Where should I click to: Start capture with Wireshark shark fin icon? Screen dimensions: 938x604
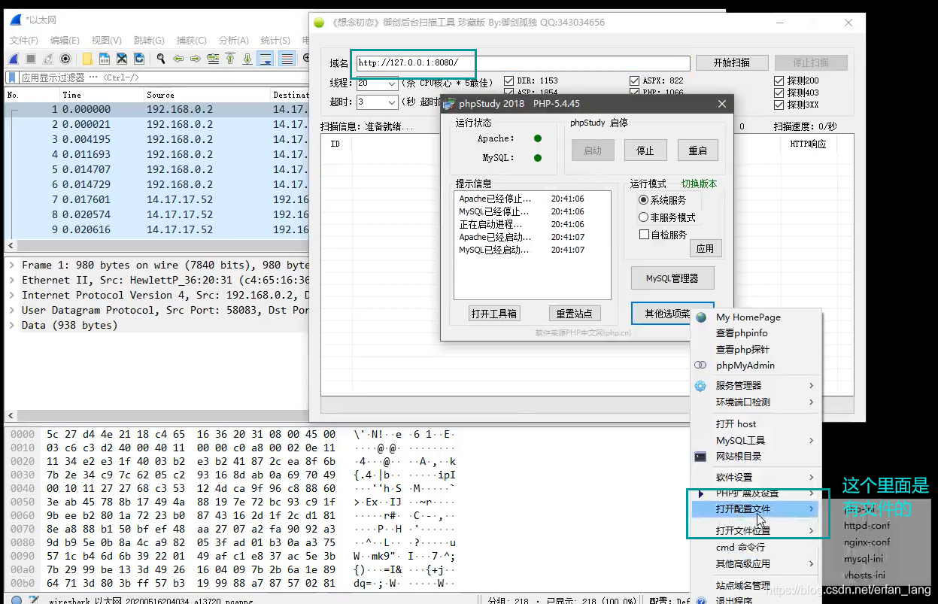point(14,58)
